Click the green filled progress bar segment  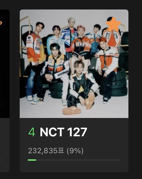(x=32, y=160)
